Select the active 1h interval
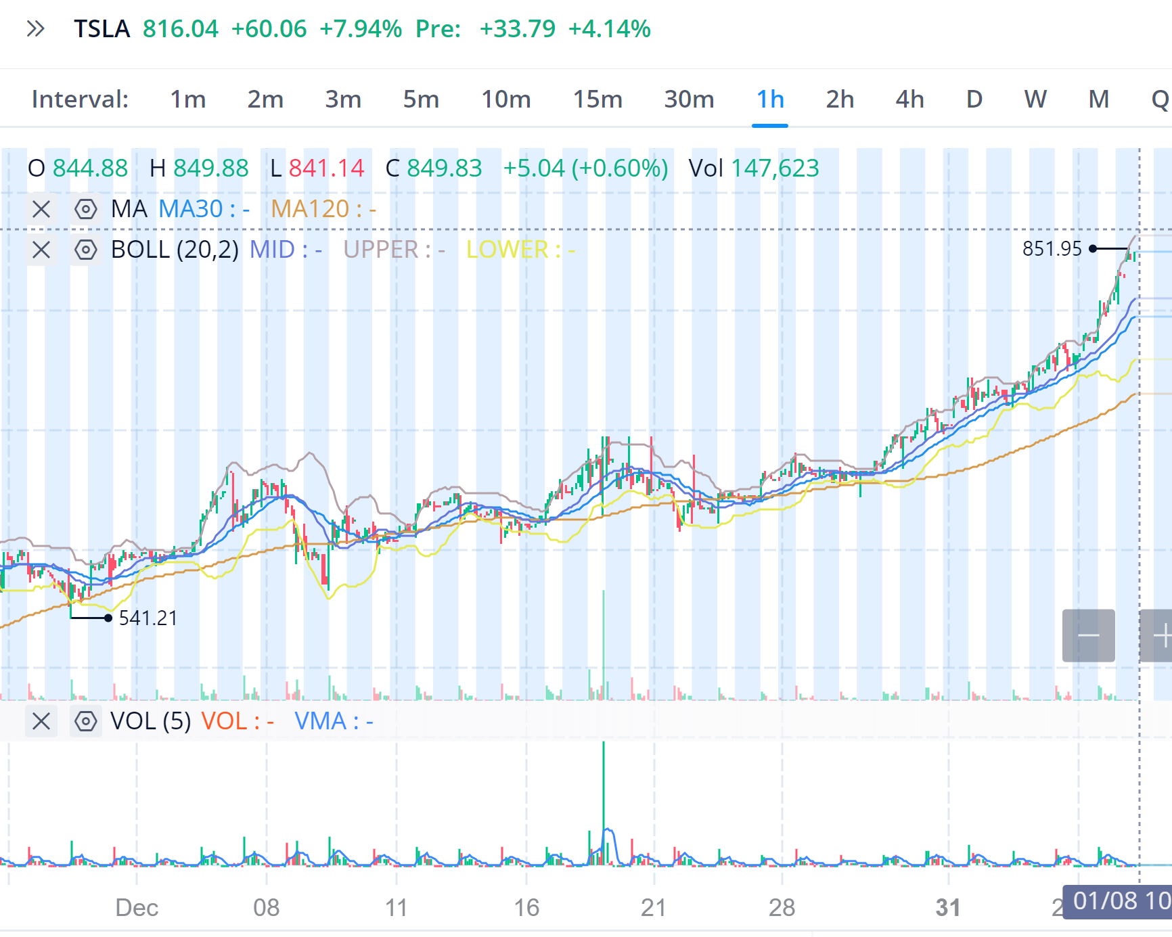This screenshot has height=937, width=1172. coord(770,99)
